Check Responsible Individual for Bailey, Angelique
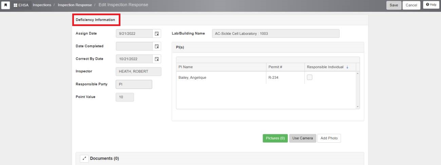Viewport: 441px width, 165px height. pyautogui.click(x=309, y=77)
